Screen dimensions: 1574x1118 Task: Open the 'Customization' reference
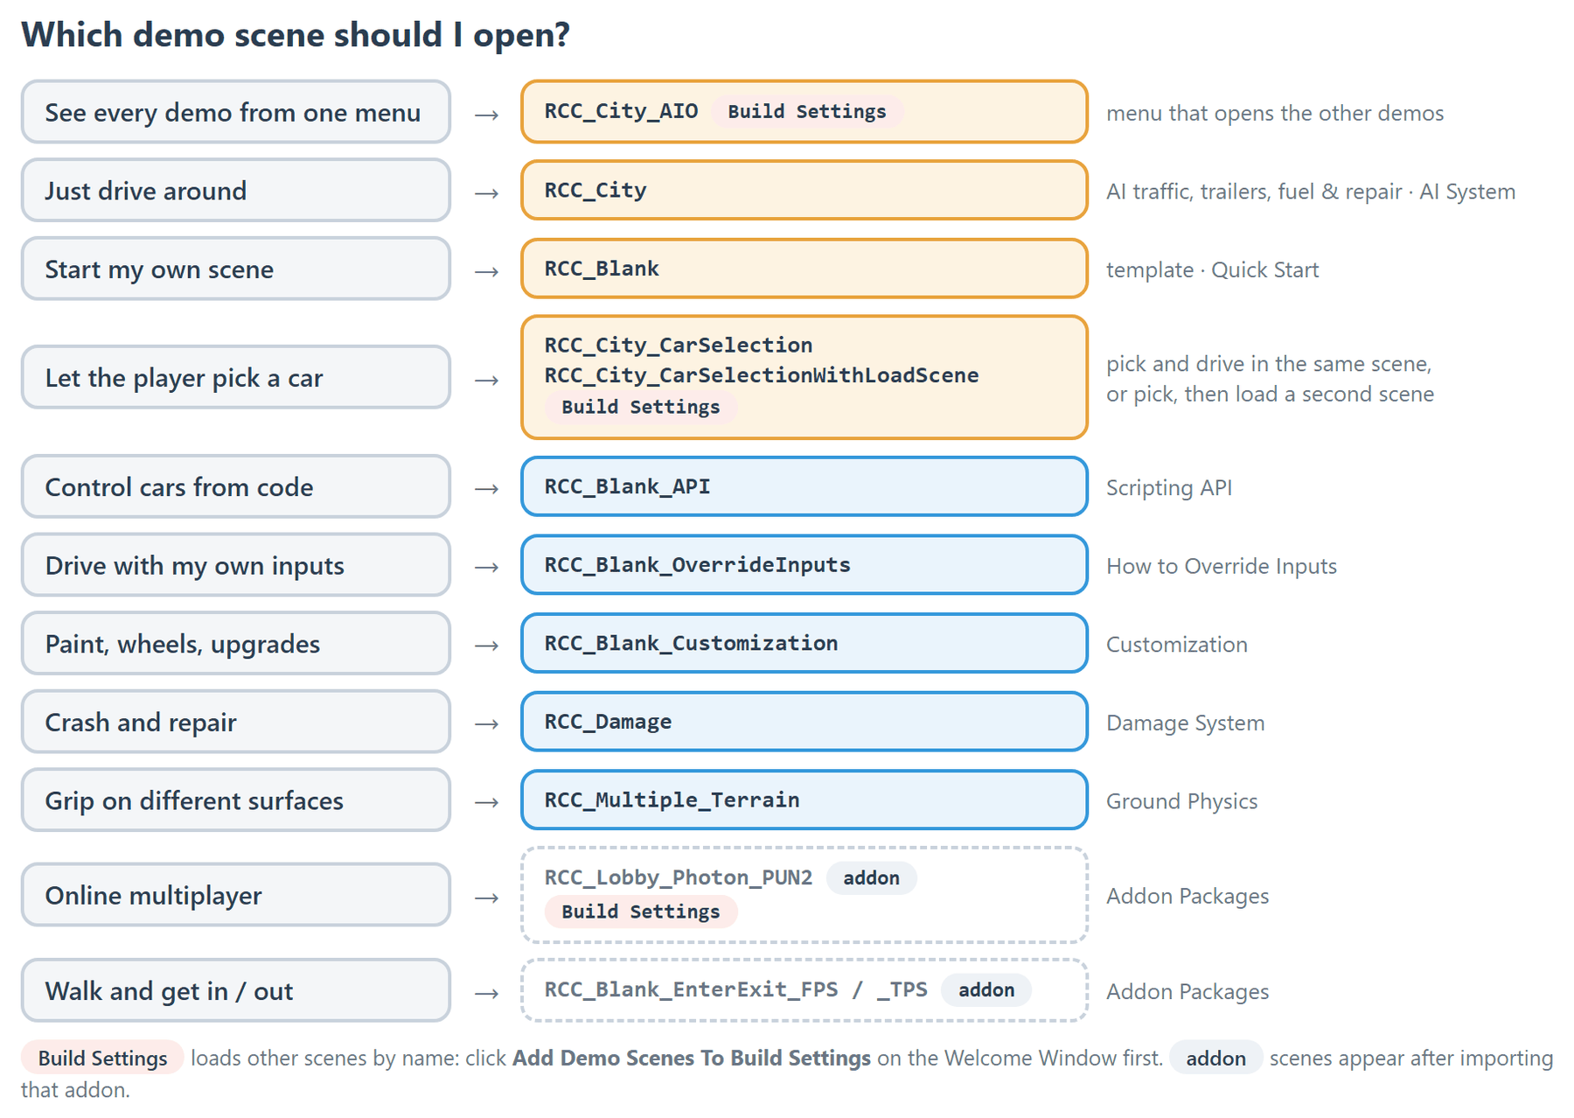coord(1177,645)
